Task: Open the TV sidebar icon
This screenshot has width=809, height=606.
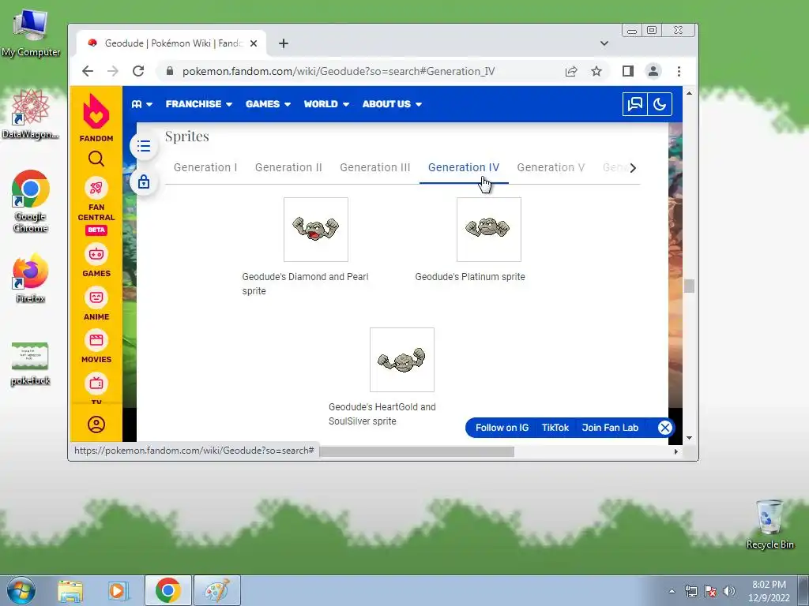Action: [x=96, y=383]
